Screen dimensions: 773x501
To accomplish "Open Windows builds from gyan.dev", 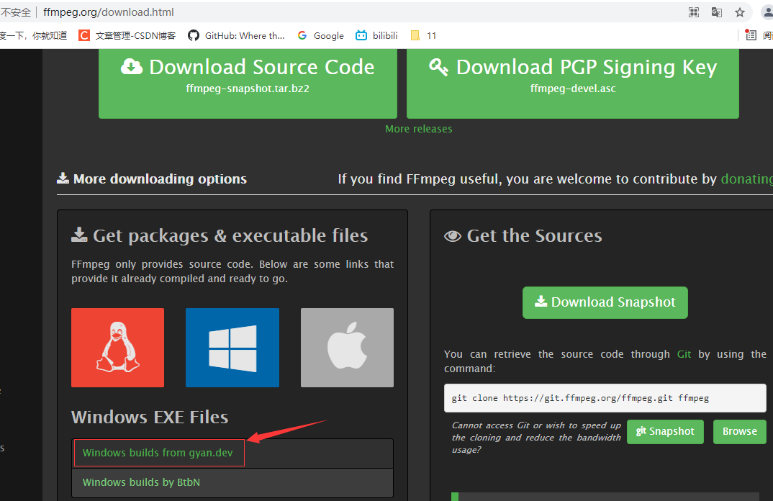I will pos(158,453).
